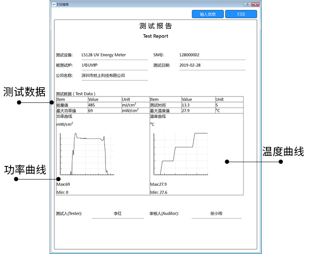Click the auditor name 张小雨

pos(216,213)
